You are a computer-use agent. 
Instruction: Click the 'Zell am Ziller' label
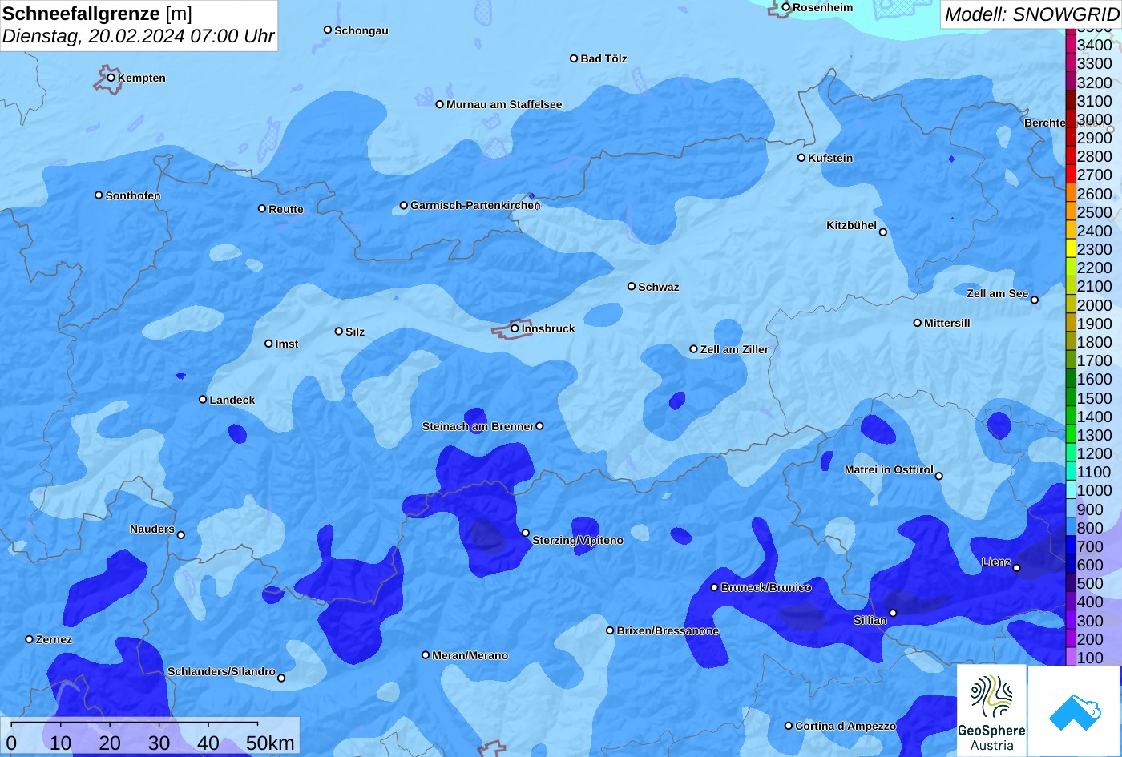(x=734, y=349)
